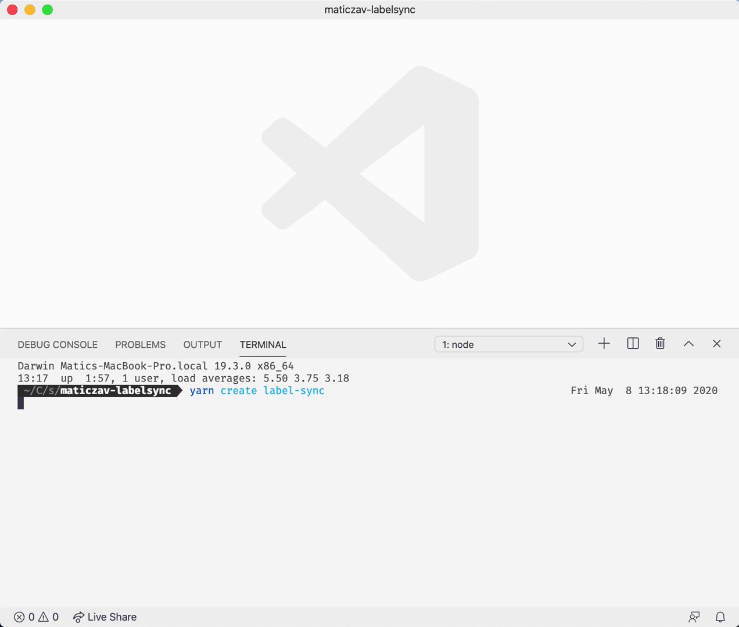Split the terminal pane
This screenshot has height=627, width=739.
point(633,344)
